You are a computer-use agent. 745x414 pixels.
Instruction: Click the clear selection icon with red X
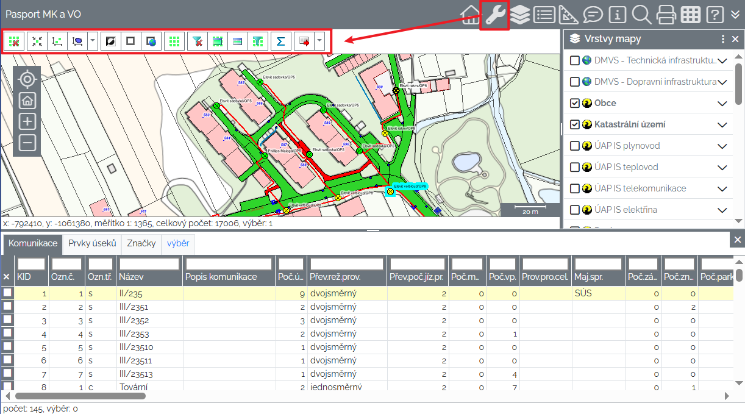pyautogui.click(x=14, y=41)
